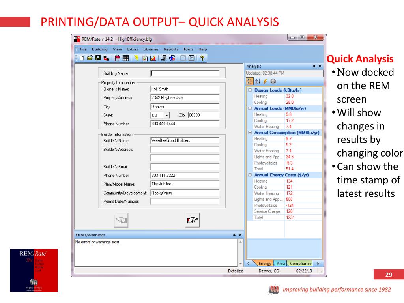The width and height of the screenshot is (404, 303).
Task: Open the File menu
Action: (x=83, y=49)
